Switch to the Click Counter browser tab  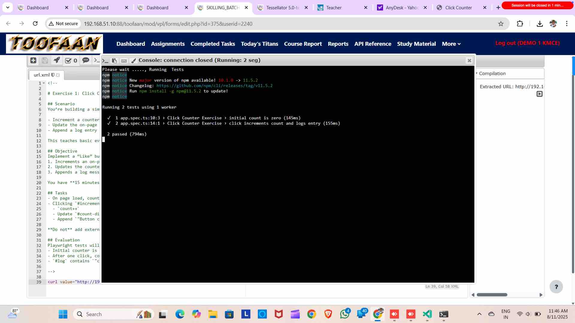pos(458,8)
